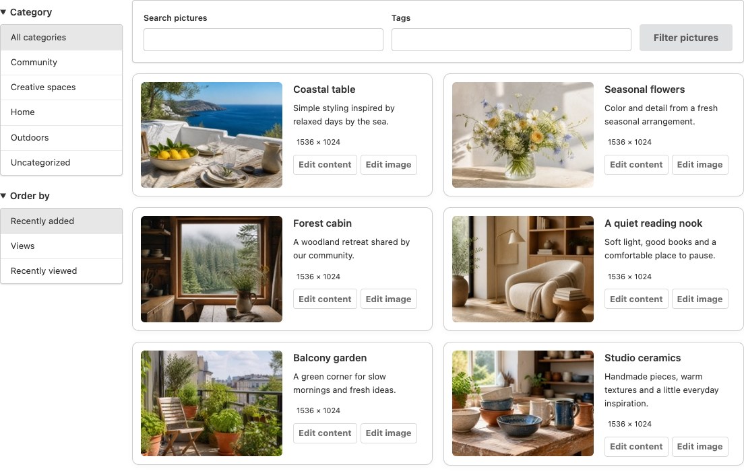Filter by Creative spaces category
This screenshot has height=471, width=744.
click(x=61, y=87)
